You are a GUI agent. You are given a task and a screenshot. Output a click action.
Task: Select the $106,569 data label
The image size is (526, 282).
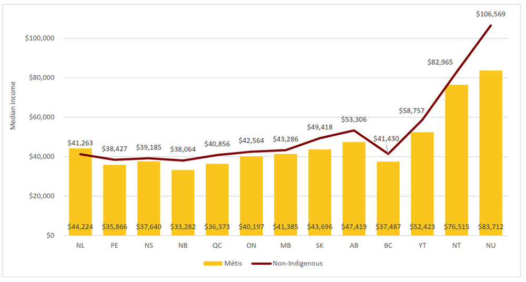point(490,14)
